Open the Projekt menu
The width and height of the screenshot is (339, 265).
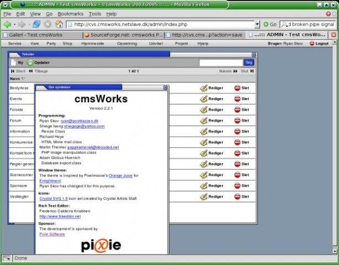(181, 44)
